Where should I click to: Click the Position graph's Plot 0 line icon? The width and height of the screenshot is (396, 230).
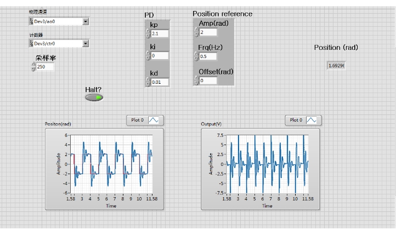pyautogui.click(x=154, y=120)
